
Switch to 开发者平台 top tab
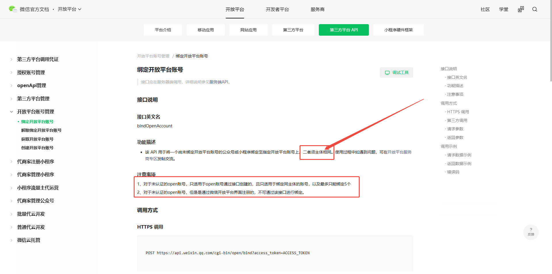(x=277, y=9)
